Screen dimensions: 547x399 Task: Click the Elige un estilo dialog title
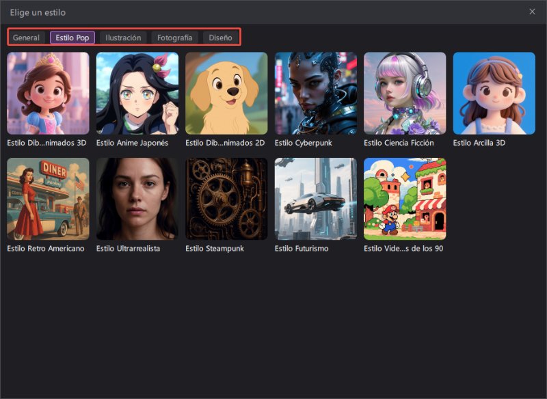(x=38, y=12)
